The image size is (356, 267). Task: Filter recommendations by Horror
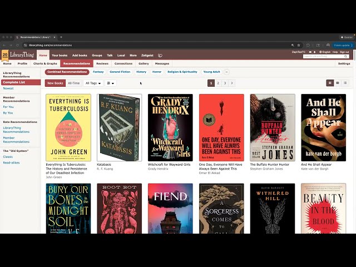coord(157,72)
